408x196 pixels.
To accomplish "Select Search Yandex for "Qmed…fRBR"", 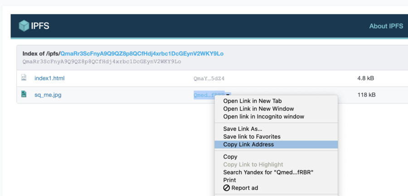I will click(x=268, y=172).
